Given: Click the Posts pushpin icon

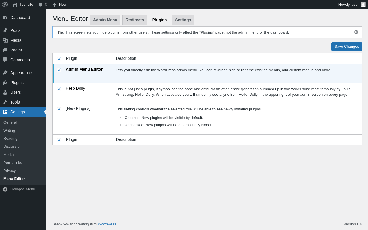Looking at the screenshot, I should click(5, 30).
